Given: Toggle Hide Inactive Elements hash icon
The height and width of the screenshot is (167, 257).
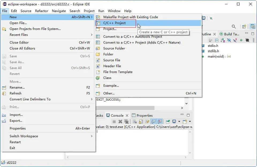Looking at the screenshot, I should (247, 40).
